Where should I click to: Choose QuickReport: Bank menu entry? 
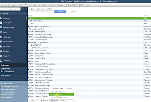[62, 88]
